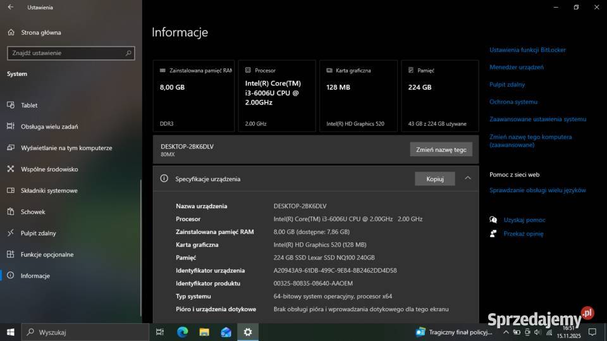Open Pulpit zdalny in sidebar
The image size is (607, 341).
coord(38,233)
